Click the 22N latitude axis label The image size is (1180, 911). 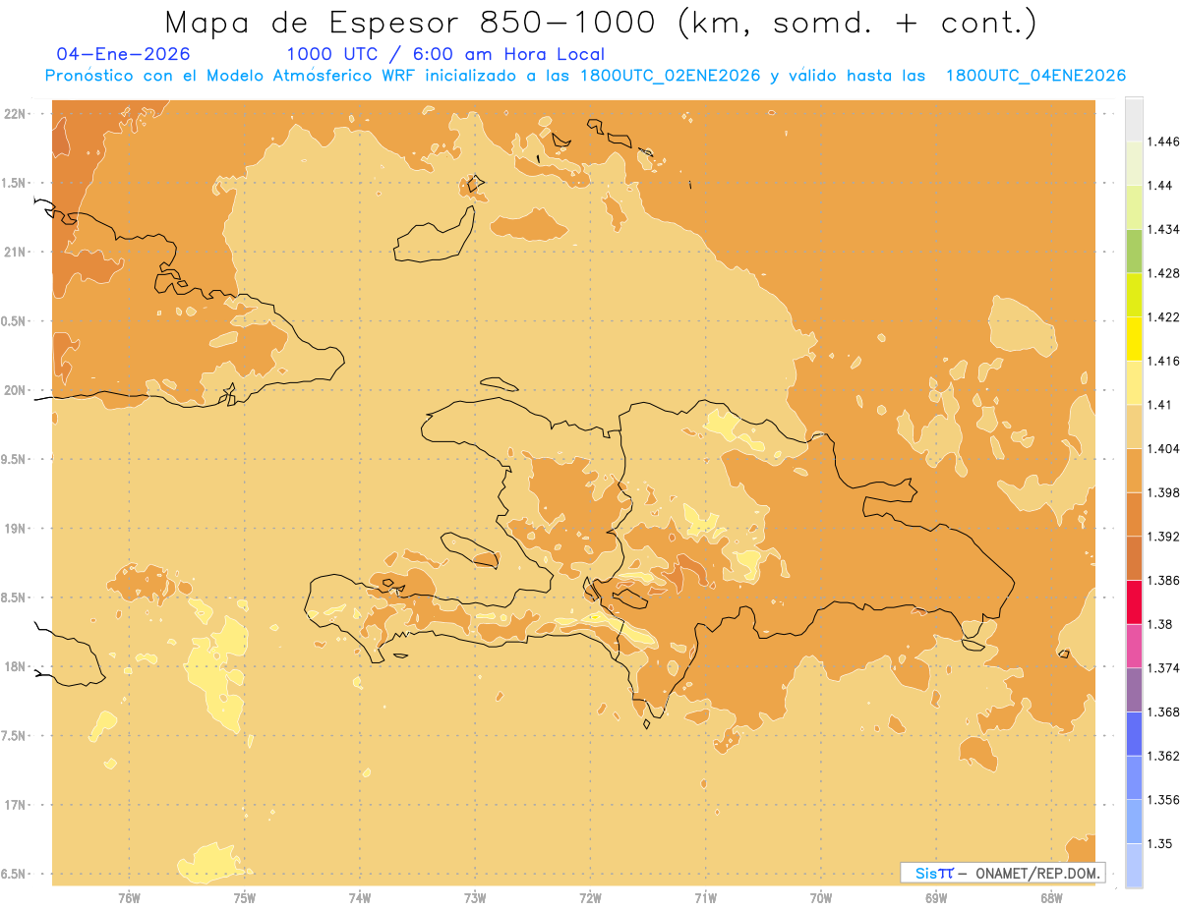point(15,114)
